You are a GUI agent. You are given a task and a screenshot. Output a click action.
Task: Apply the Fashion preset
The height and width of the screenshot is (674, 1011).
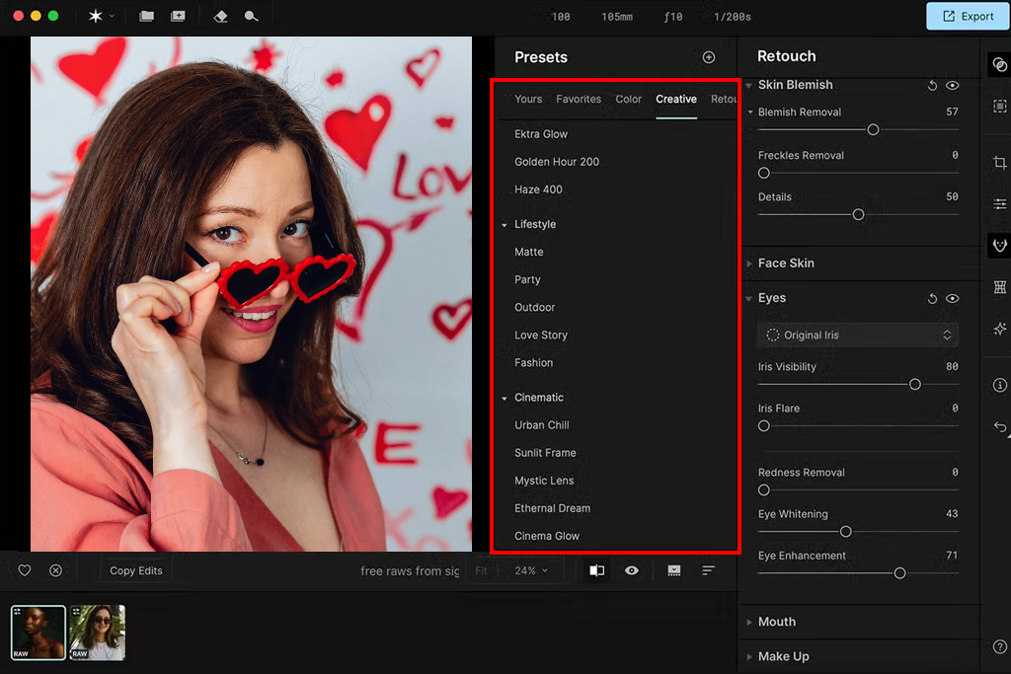click(x=533, y=363)
